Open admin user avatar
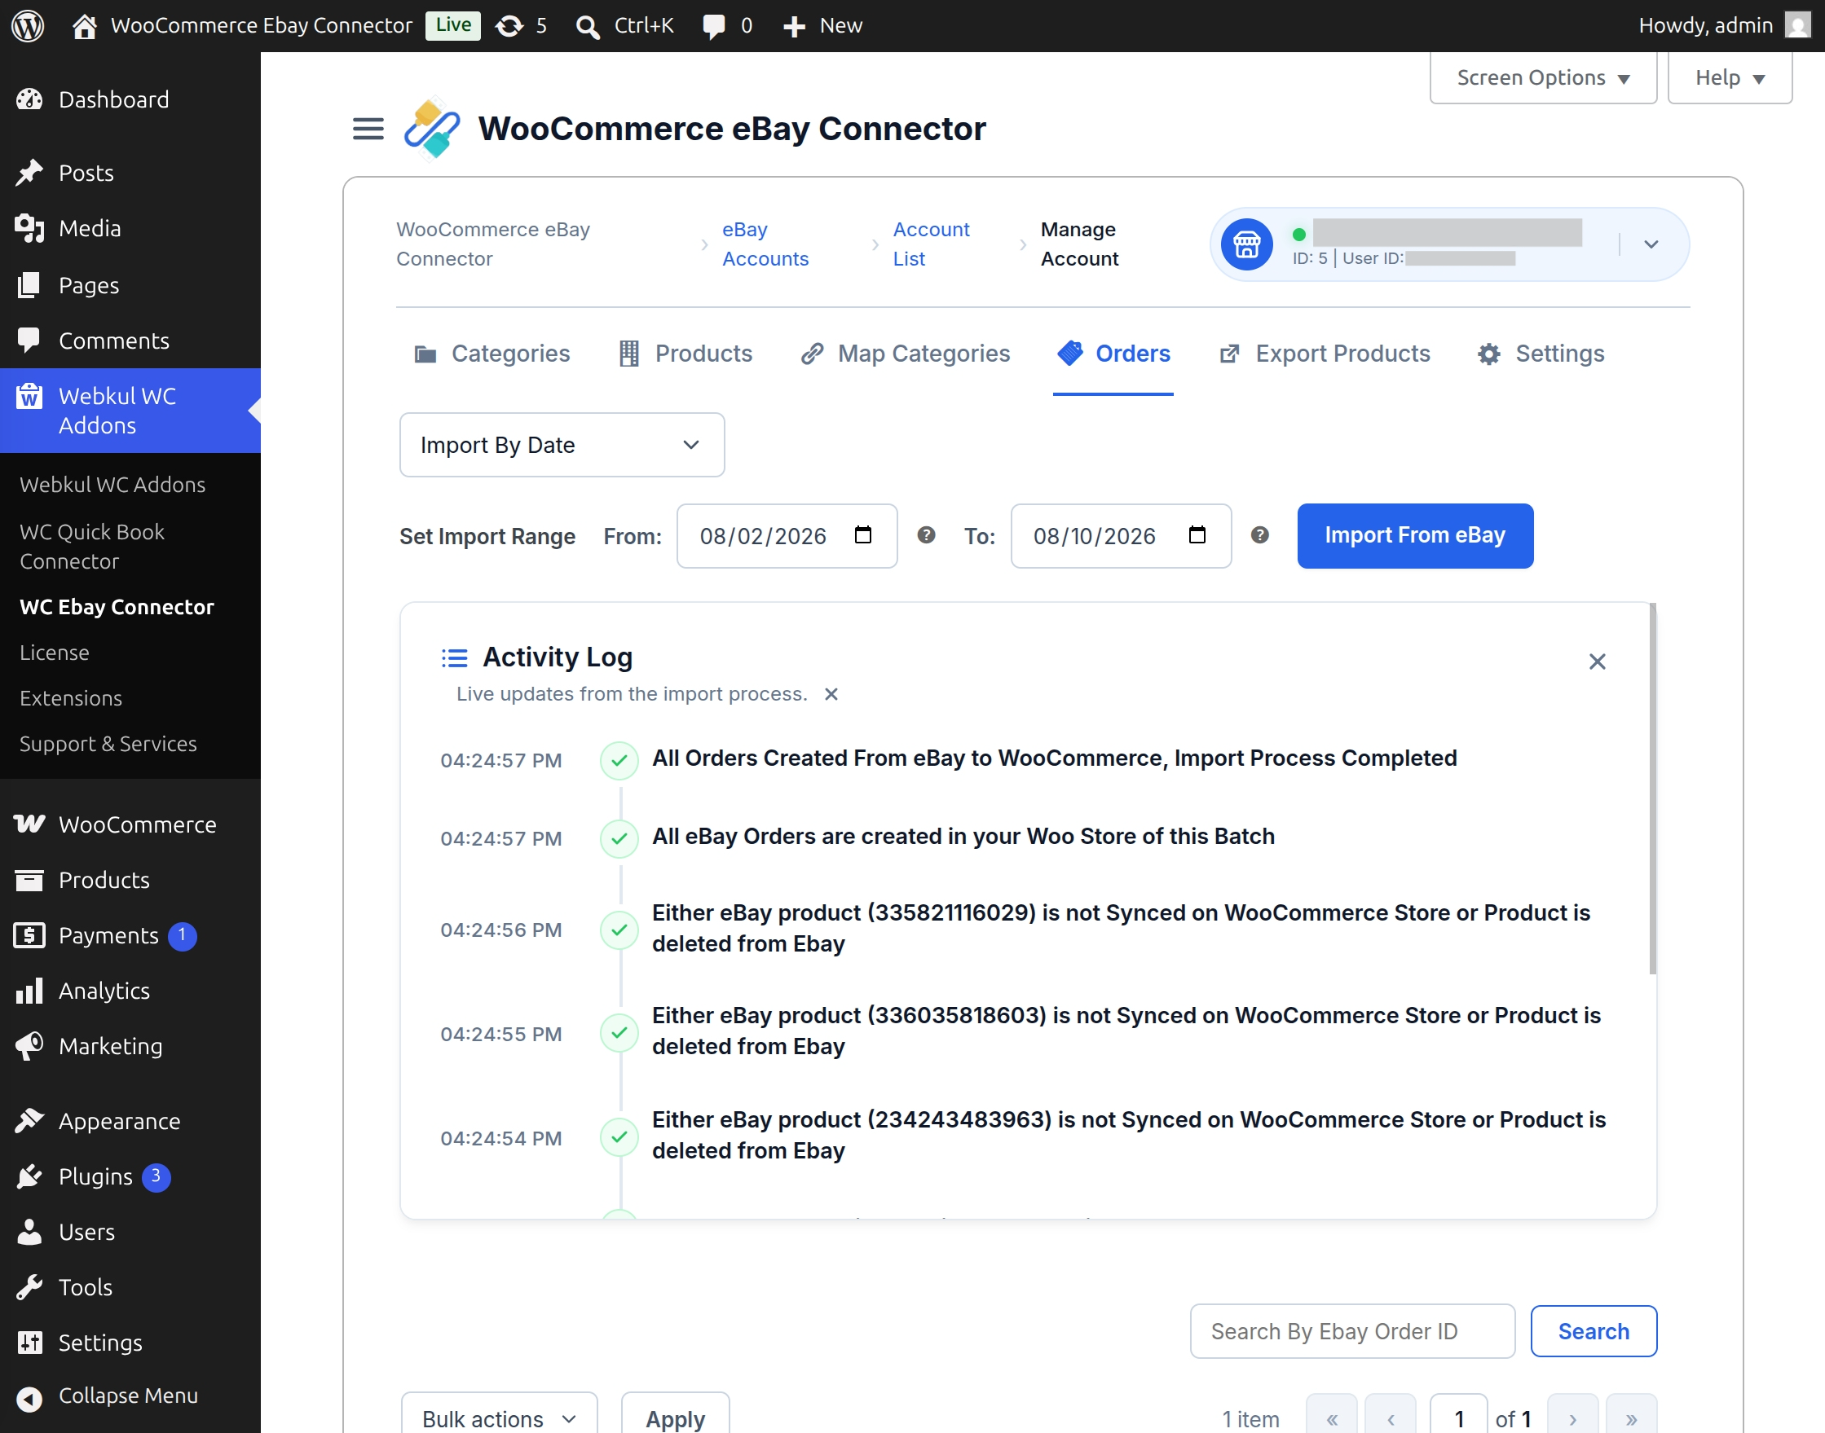 pyautogui.click(x=1797, y=25)
